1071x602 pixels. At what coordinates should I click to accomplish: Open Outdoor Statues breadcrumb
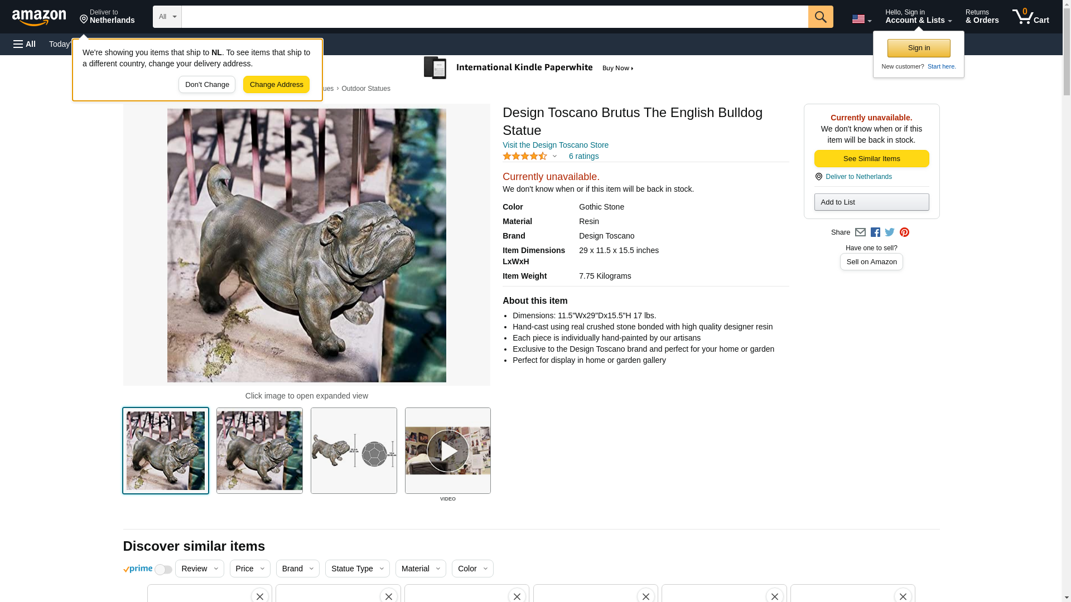point(366,89)
